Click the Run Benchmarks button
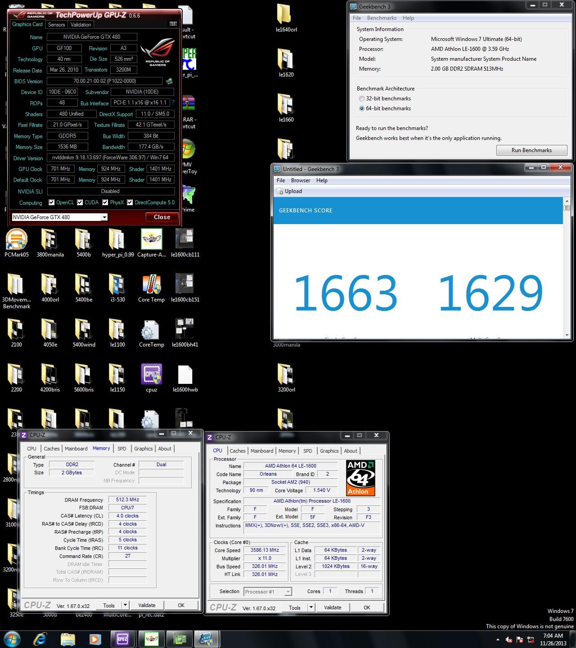The height and width of the screenshot is (648, 576). (531, 150)
